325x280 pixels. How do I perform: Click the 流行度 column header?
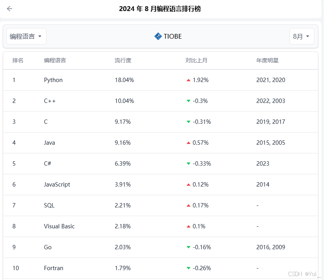123,60
